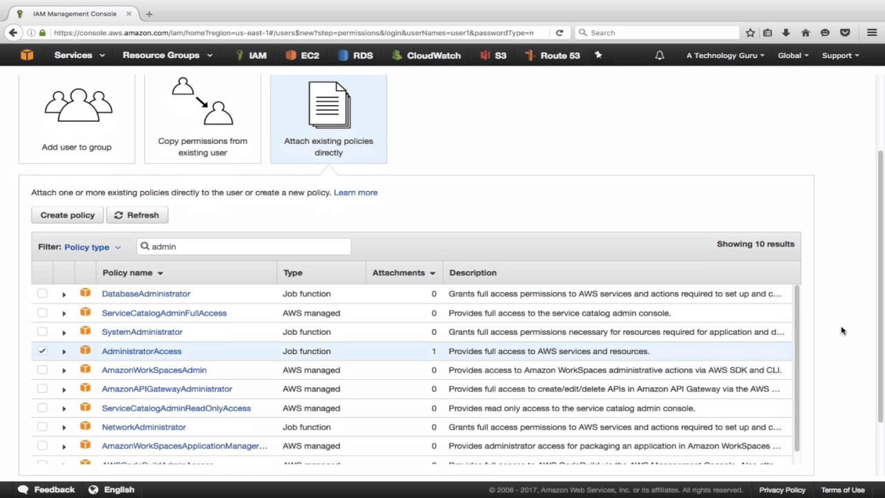Expand the AdministratorAccess policy details
This screenshot has height=498, width=885.
pos(64,351)
